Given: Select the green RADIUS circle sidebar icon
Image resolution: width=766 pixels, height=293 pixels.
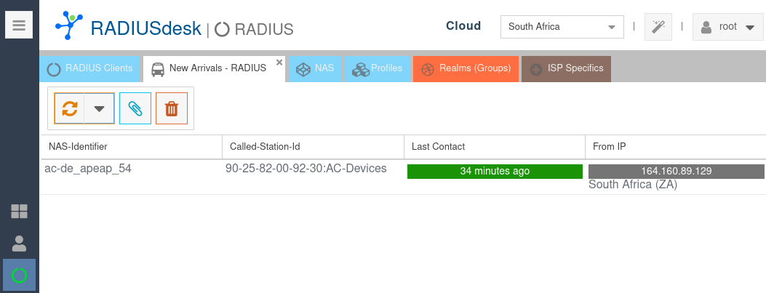Looking at the screenshot, I should 19,276.
